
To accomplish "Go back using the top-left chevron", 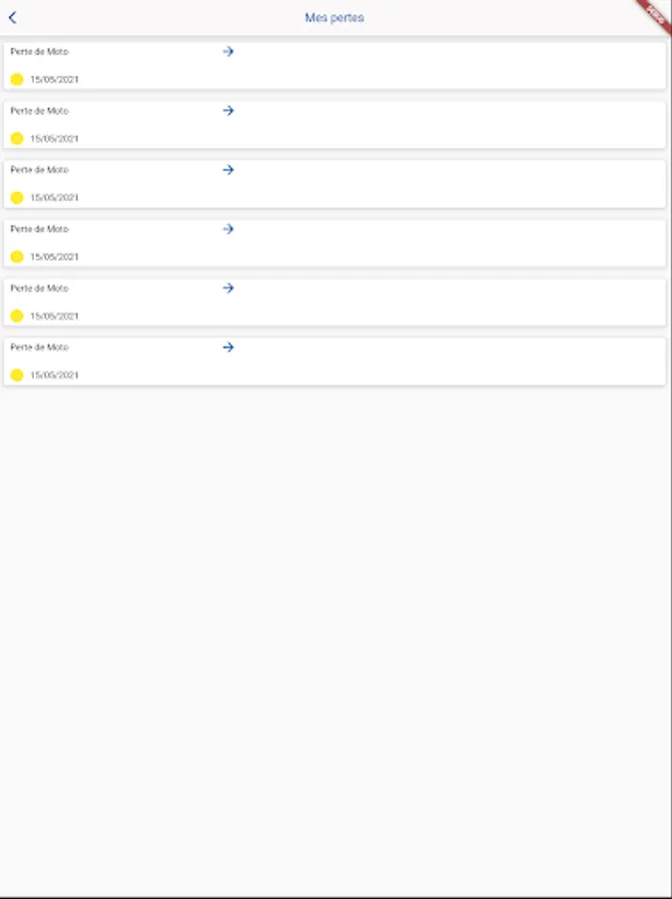I will (12, 18).
